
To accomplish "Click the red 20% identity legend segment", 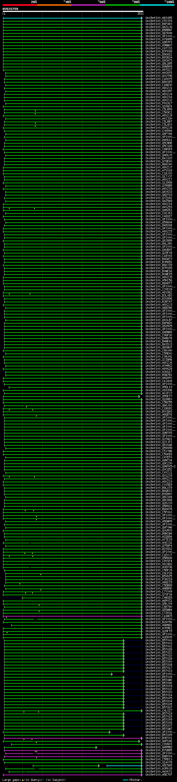I will point(20,5).
